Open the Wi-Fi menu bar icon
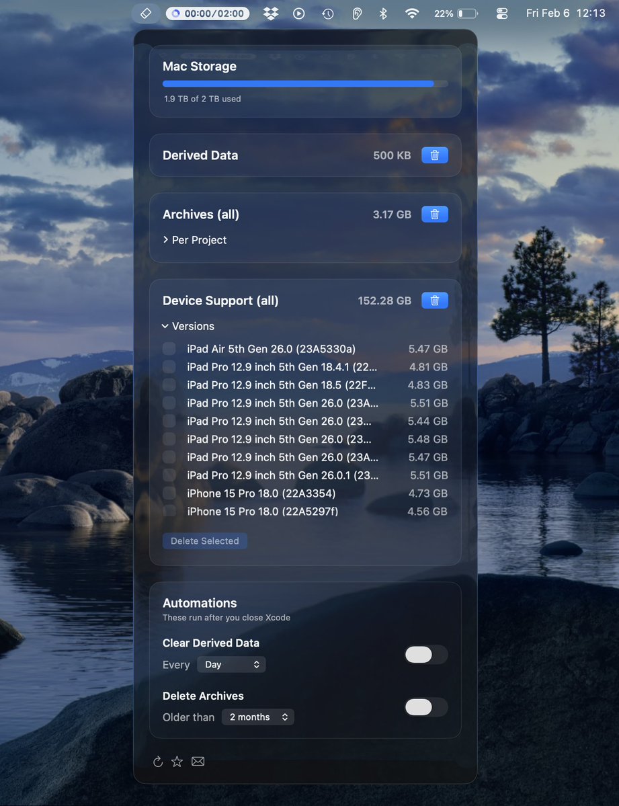The height and width of the screenshot is (806, 619). [412, 13]
